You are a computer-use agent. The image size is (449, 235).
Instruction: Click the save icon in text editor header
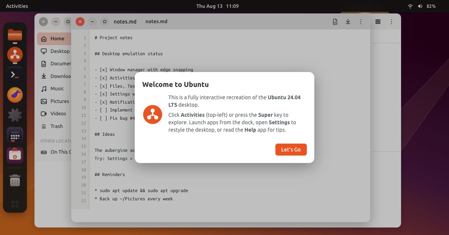348,22
